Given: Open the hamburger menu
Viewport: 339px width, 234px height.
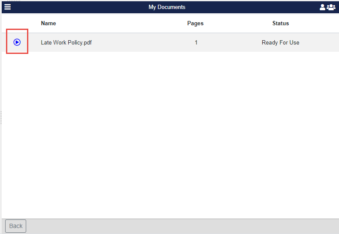Looking at the screenshot, I should pyautogui.click(x=7, y=7).
